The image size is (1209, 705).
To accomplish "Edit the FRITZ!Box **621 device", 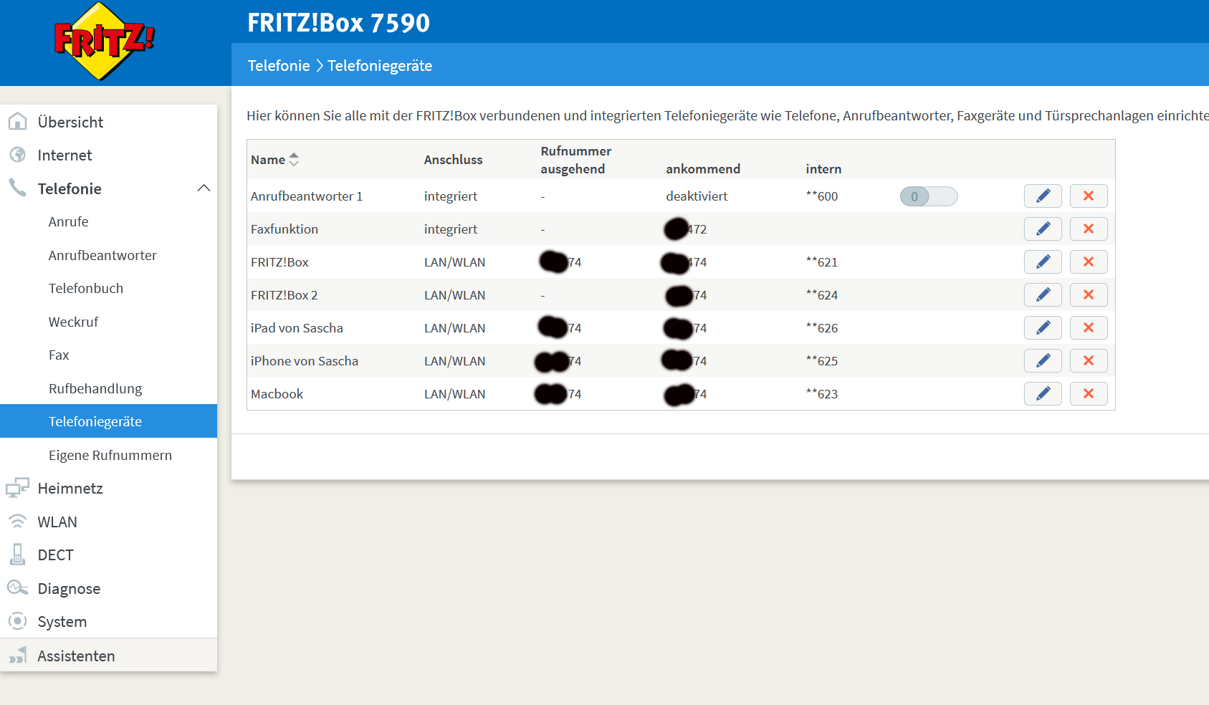I will click(x=1043, y=262).
